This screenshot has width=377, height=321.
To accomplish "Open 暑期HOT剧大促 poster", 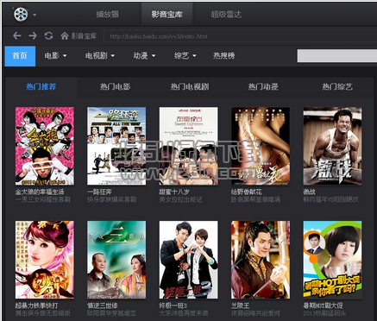I will (x=333, y=260).
